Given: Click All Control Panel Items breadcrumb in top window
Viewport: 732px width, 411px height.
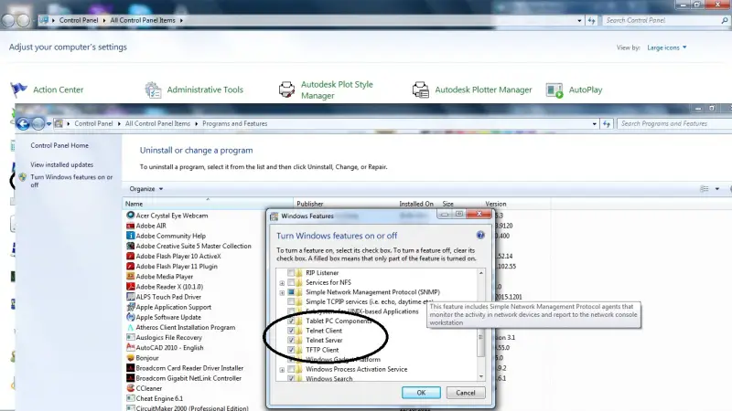Looking at the screenshot, I should tap(143, 20).
